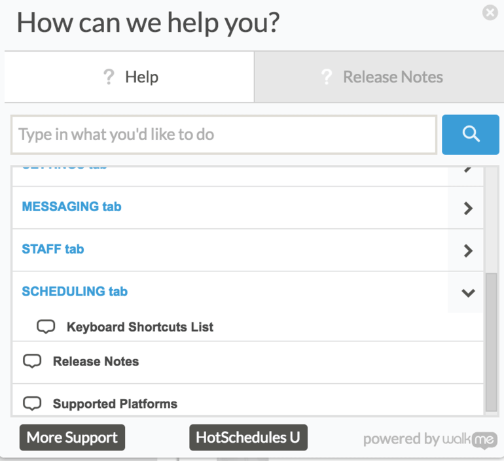Expand the STAFF tab chevron
Viewport: 504px width, 461px height.
(x=468, y=250)
